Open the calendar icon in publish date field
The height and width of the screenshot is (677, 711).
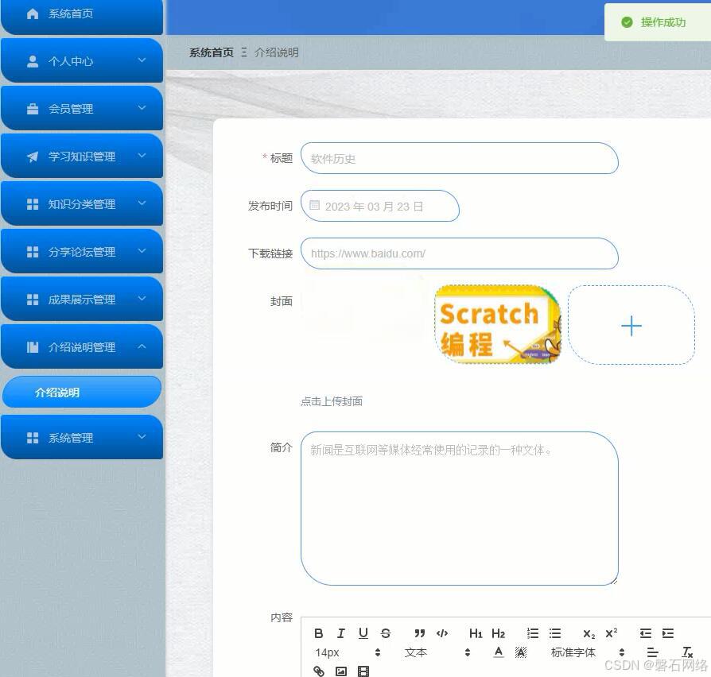(x=314, y=205)
